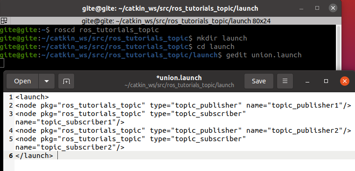
Task: Click 'name="topic_subscriber1"/>' wrapped line
Action: click(x=70, y=122)
